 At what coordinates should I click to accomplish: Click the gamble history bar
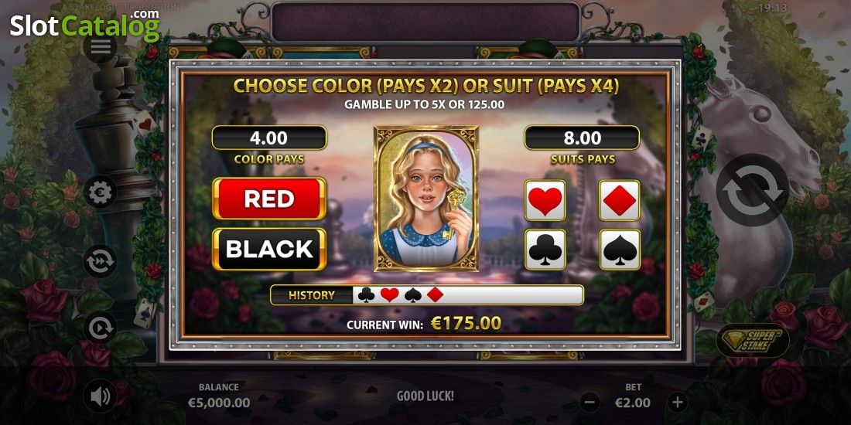pyautogui.click(x=426, y=295)
